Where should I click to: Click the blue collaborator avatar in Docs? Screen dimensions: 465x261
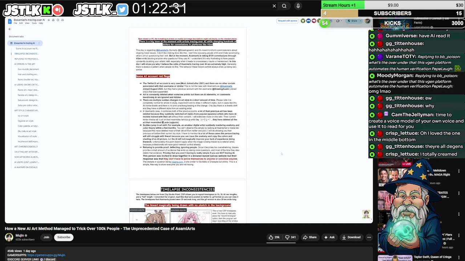coord(308,21)
